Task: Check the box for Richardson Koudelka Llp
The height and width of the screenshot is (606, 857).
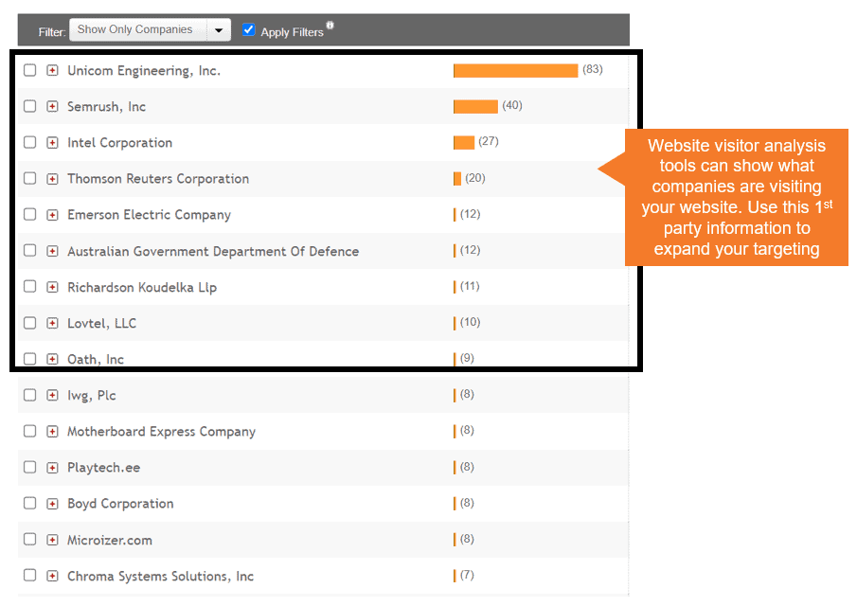Action: pyautogui.click(x=30, y=287)
